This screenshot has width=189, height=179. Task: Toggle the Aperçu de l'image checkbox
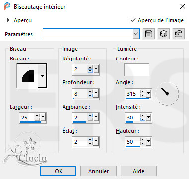[x=133, y=20]
